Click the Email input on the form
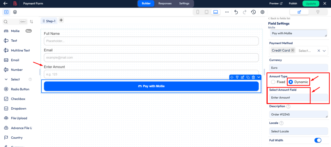Screen dimensions: 331x147 (151, 58)
